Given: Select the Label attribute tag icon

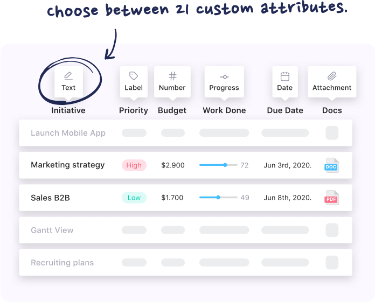Looking at the screenshot, I should [x=134, y=76].
